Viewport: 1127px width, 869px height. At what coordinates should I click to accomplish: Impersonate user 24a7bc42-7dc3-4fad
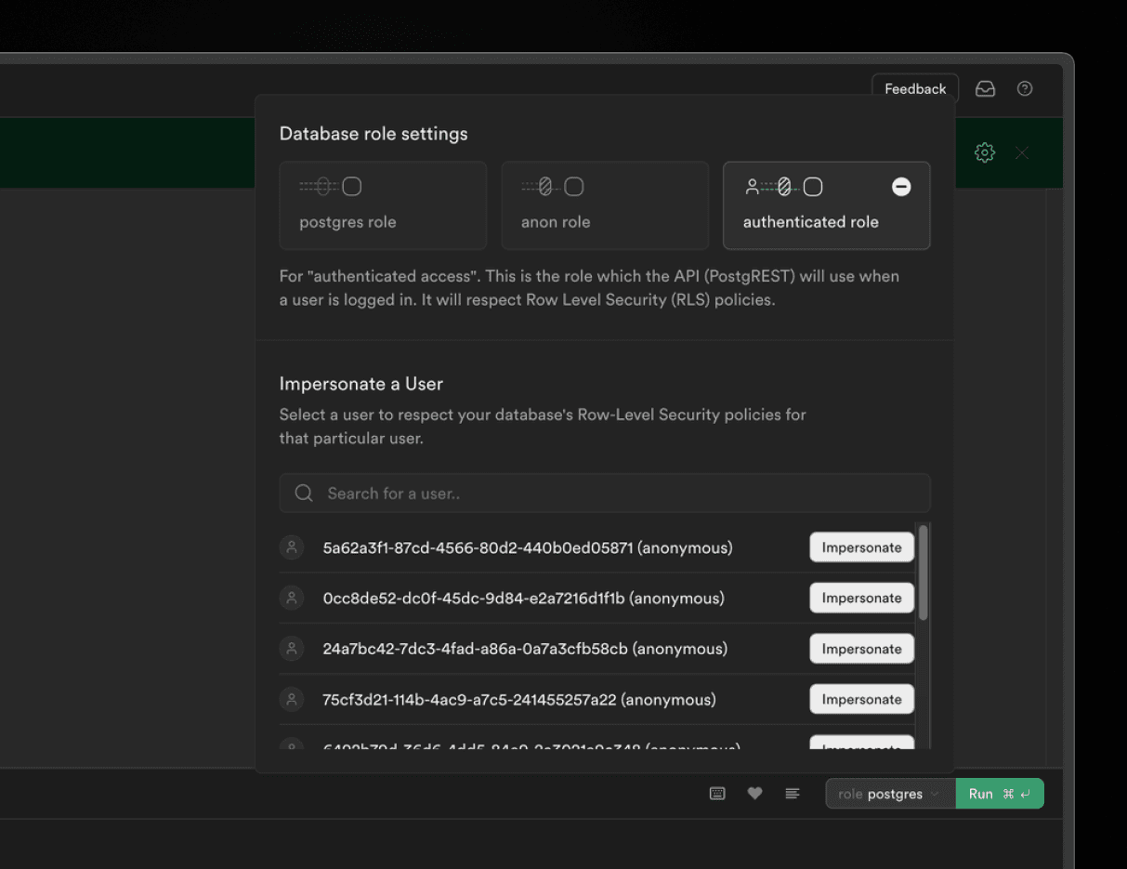point(861,649)
